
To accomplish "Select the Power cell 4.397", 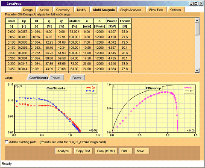I will point(112,32).
